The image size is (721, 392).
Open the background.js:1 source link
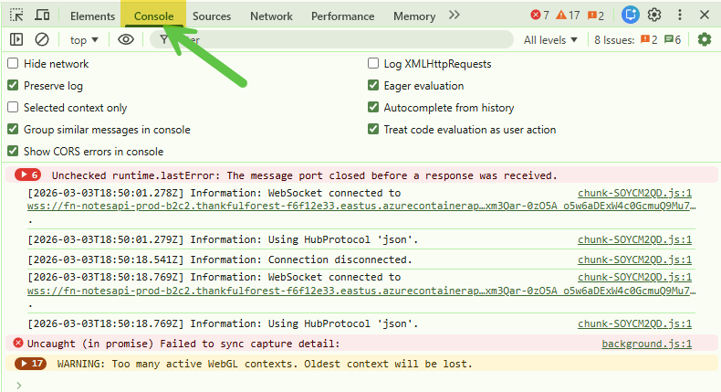coord(646,344)
